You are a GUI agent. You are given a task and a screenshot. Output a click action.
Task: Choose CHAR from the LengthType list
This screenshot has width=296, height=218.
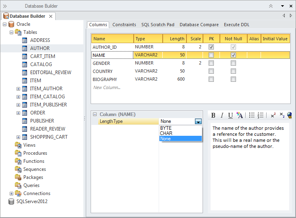click(x=166, y=133)
